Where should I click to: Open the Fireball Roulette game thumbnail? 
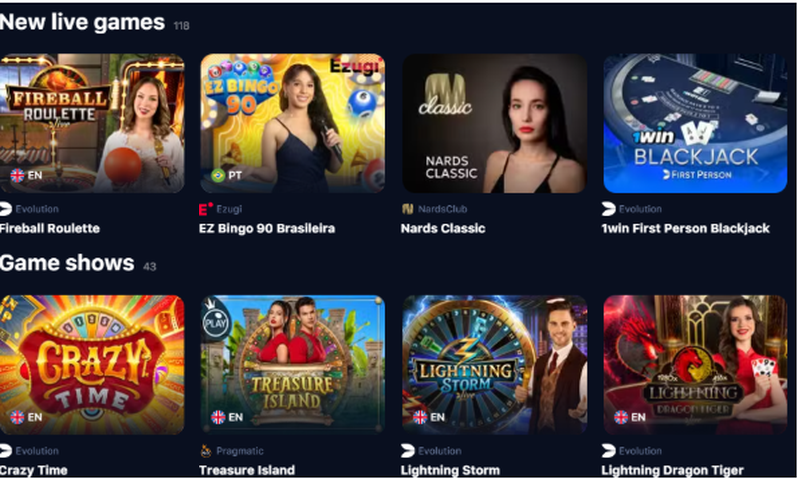click(x=92, y=123)
